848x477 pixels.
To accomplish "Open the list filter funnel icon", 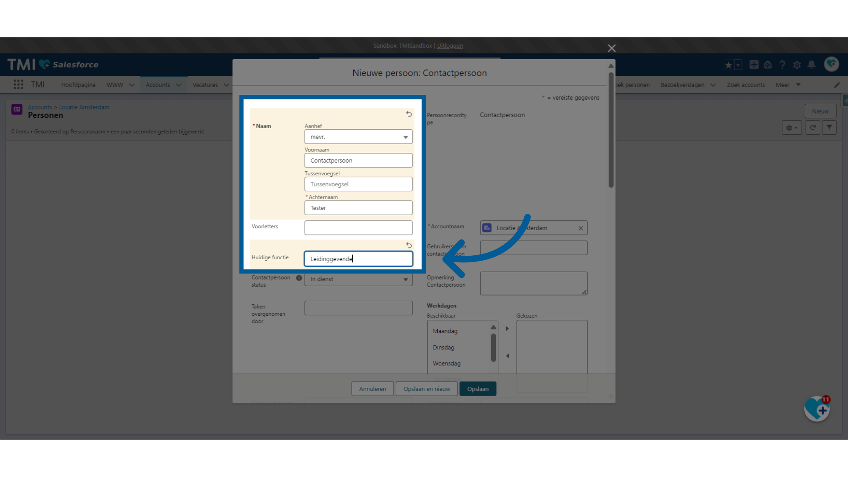I will pos(829,128).
